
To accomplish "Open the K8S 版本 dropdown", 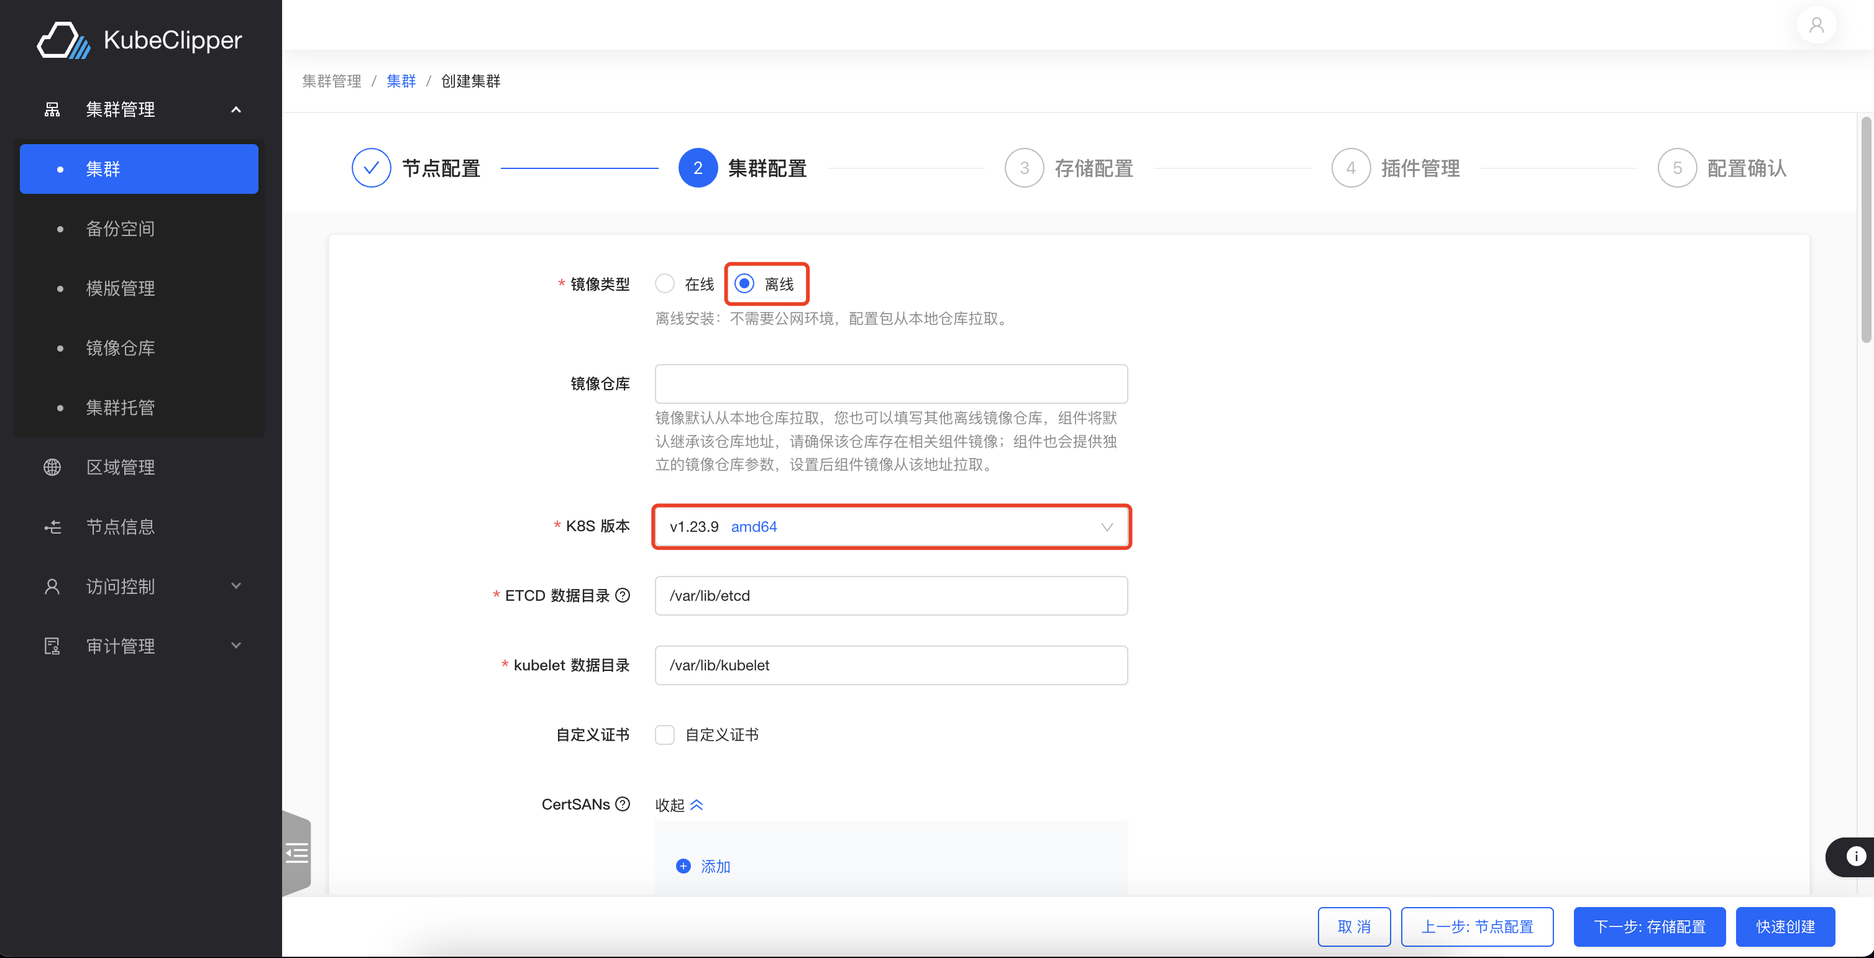I will [891, 527].
